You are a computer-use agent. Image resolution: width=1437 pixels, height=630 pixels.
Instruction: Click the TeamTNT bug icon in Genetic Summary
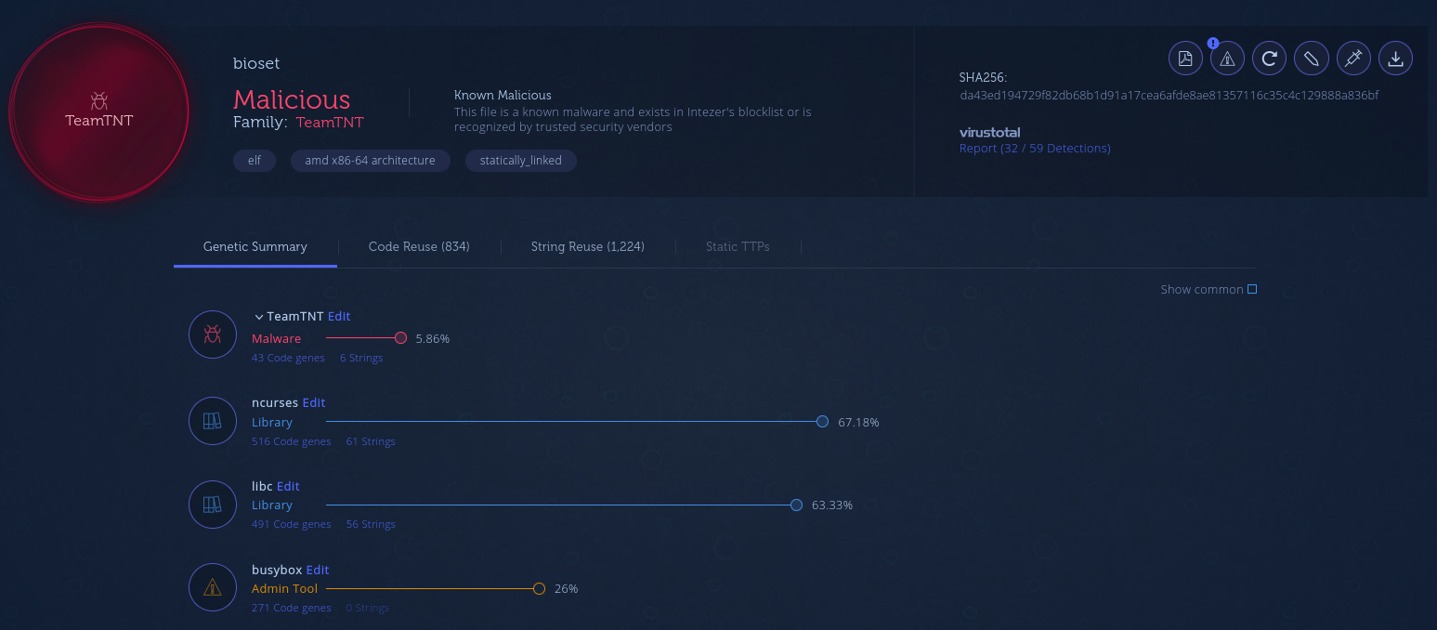[213, 335]
